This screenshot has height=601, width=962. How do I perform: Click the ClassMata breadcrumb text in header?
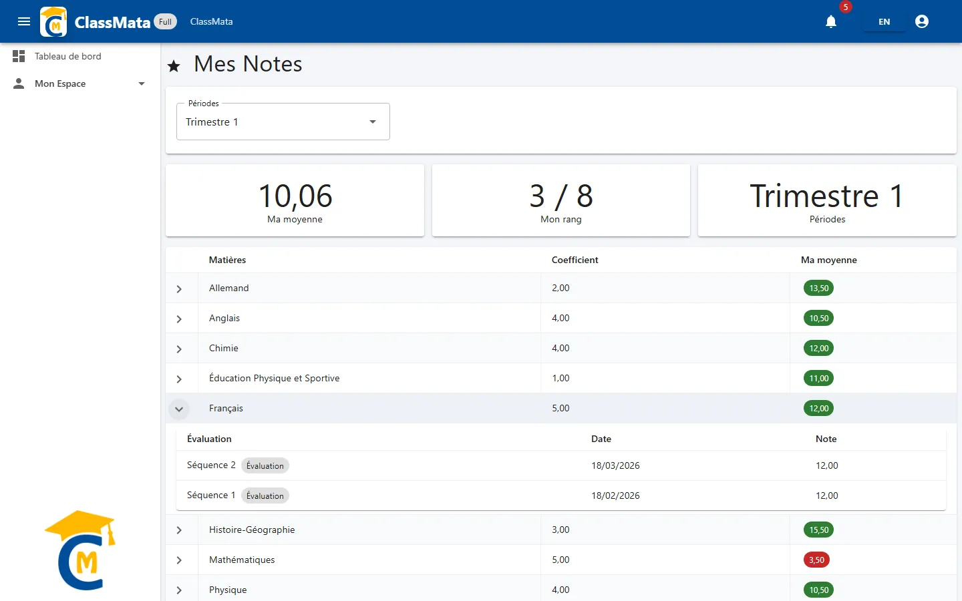pos(211,21)
